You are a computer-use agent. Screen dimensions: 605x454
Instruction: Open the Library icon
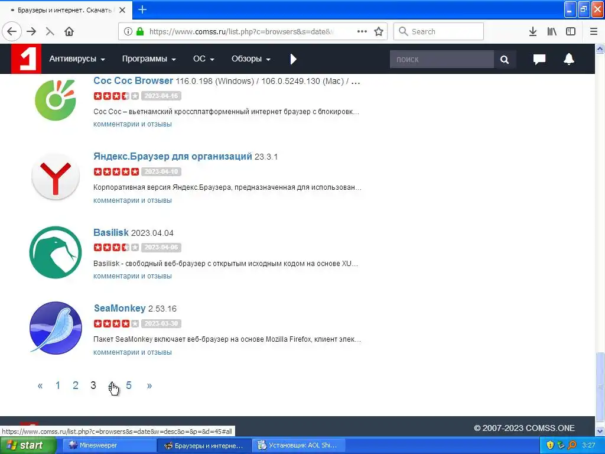[552, 31]
